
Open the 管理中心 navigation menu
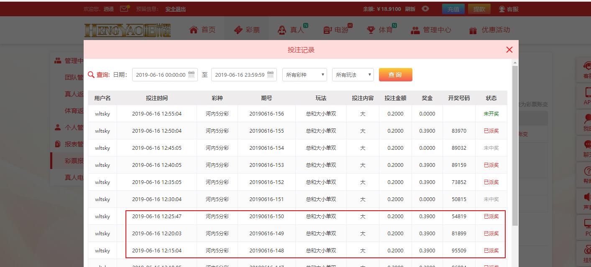click(431, 30)
